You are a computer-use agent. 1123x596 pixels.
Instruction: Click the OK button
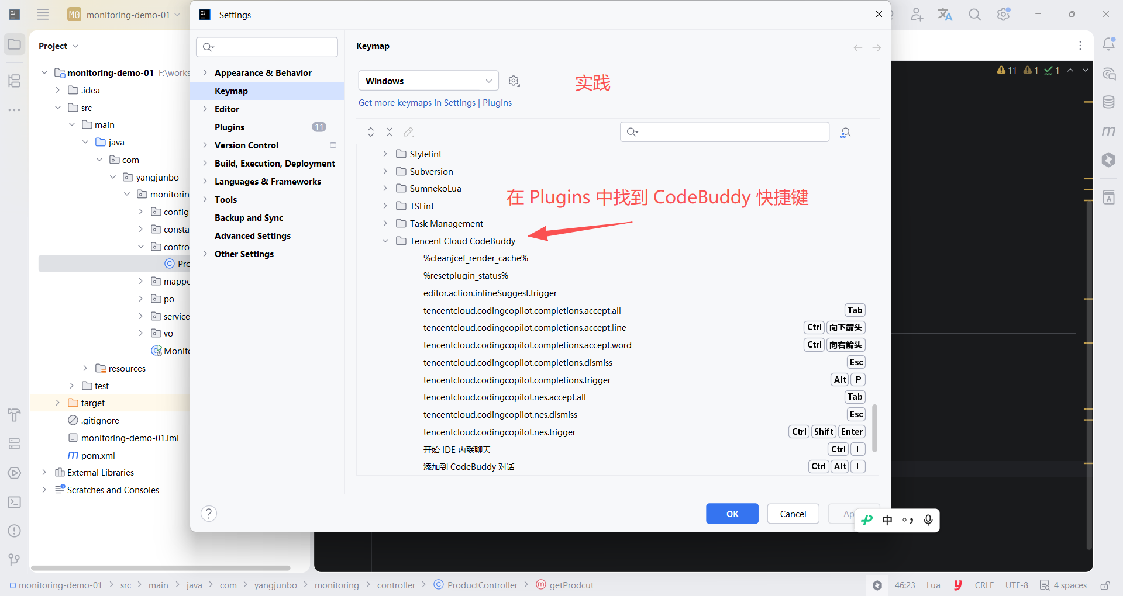[x=732, y=514]
